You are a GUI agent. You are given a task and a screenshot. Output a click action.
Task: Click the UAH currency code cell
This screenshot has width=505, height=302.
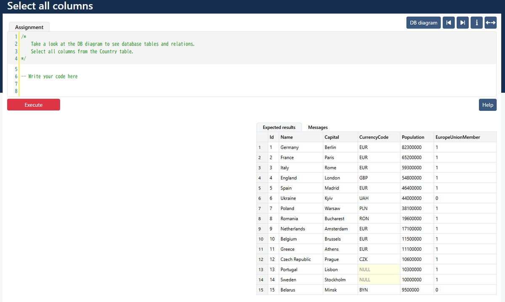point(379,198)
